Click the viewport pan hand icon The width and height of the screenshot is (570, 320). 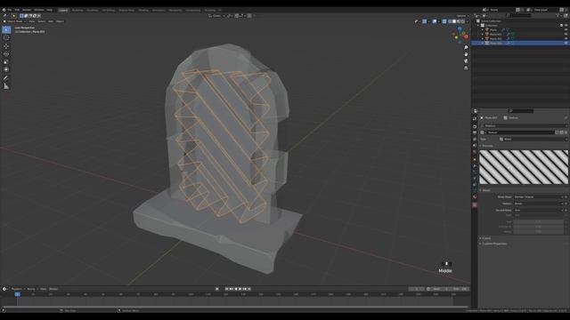coord(466,54)
